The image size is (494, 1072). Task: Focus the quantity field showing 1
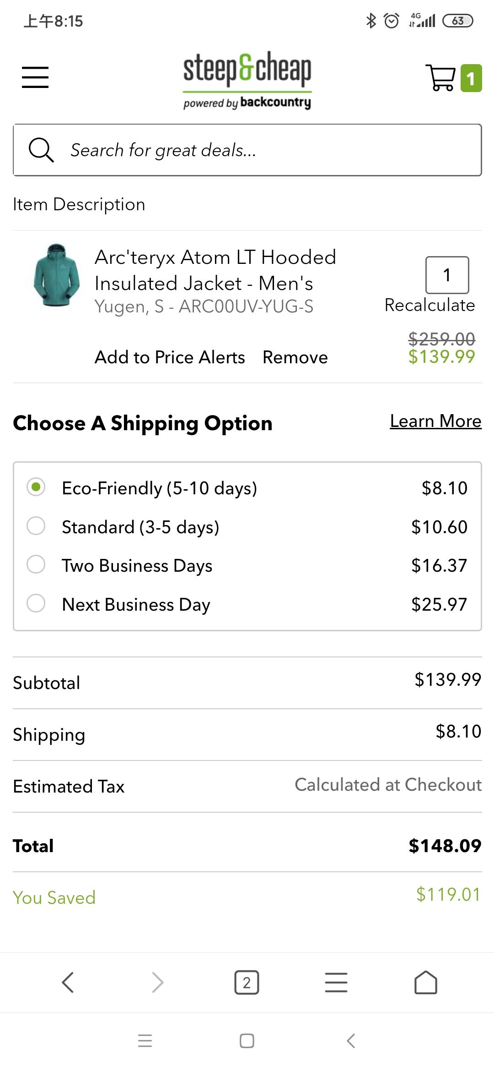[447, 275]
